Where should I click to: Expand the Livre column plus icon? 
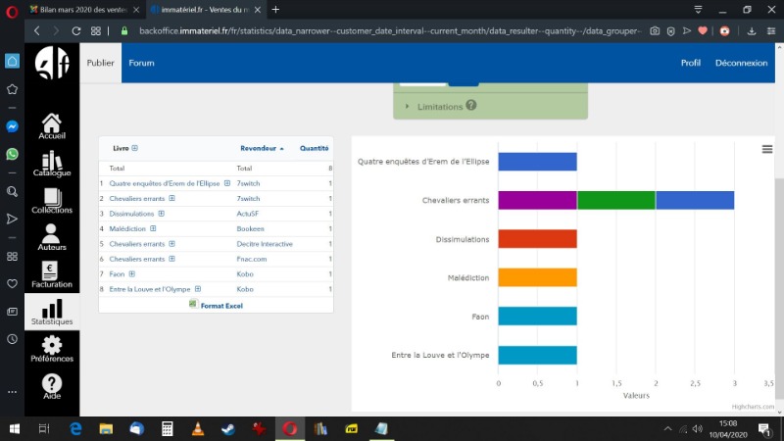coord(135,149)
